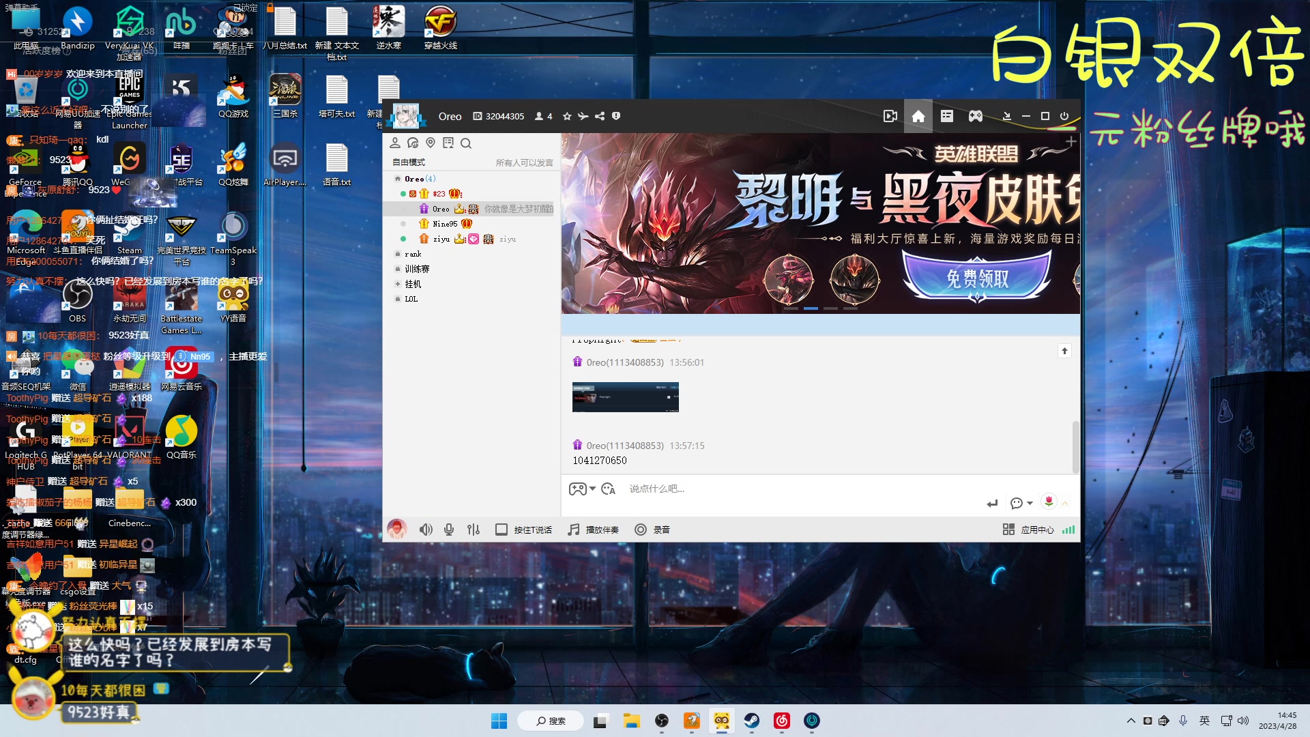Open the taskbar 搜索 search box
The width and height of the screenshot is (1310, 737).
point(551,721)
